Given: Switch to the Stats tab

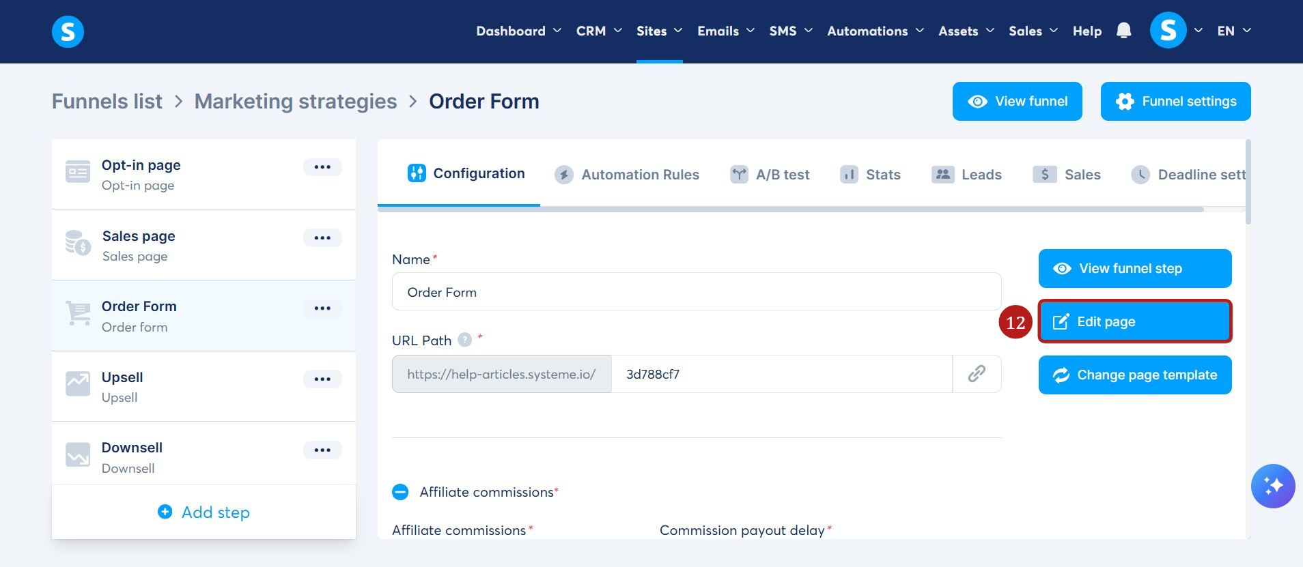Looking at the screenshot, I should point(870,175).
